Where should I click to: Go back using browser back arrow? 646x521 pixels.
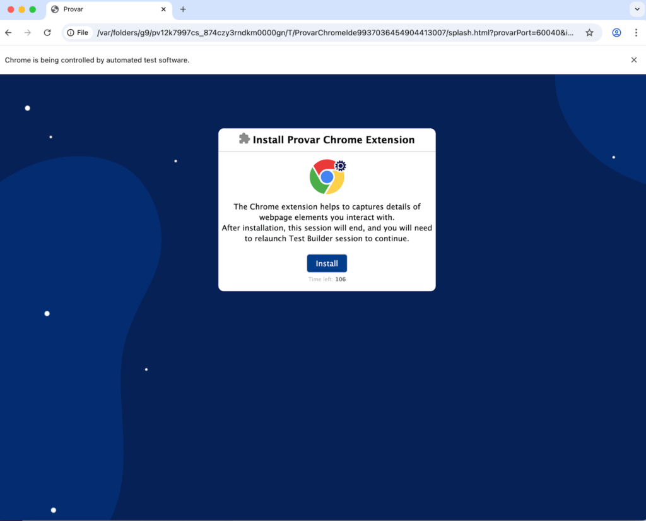click(9, 33)
